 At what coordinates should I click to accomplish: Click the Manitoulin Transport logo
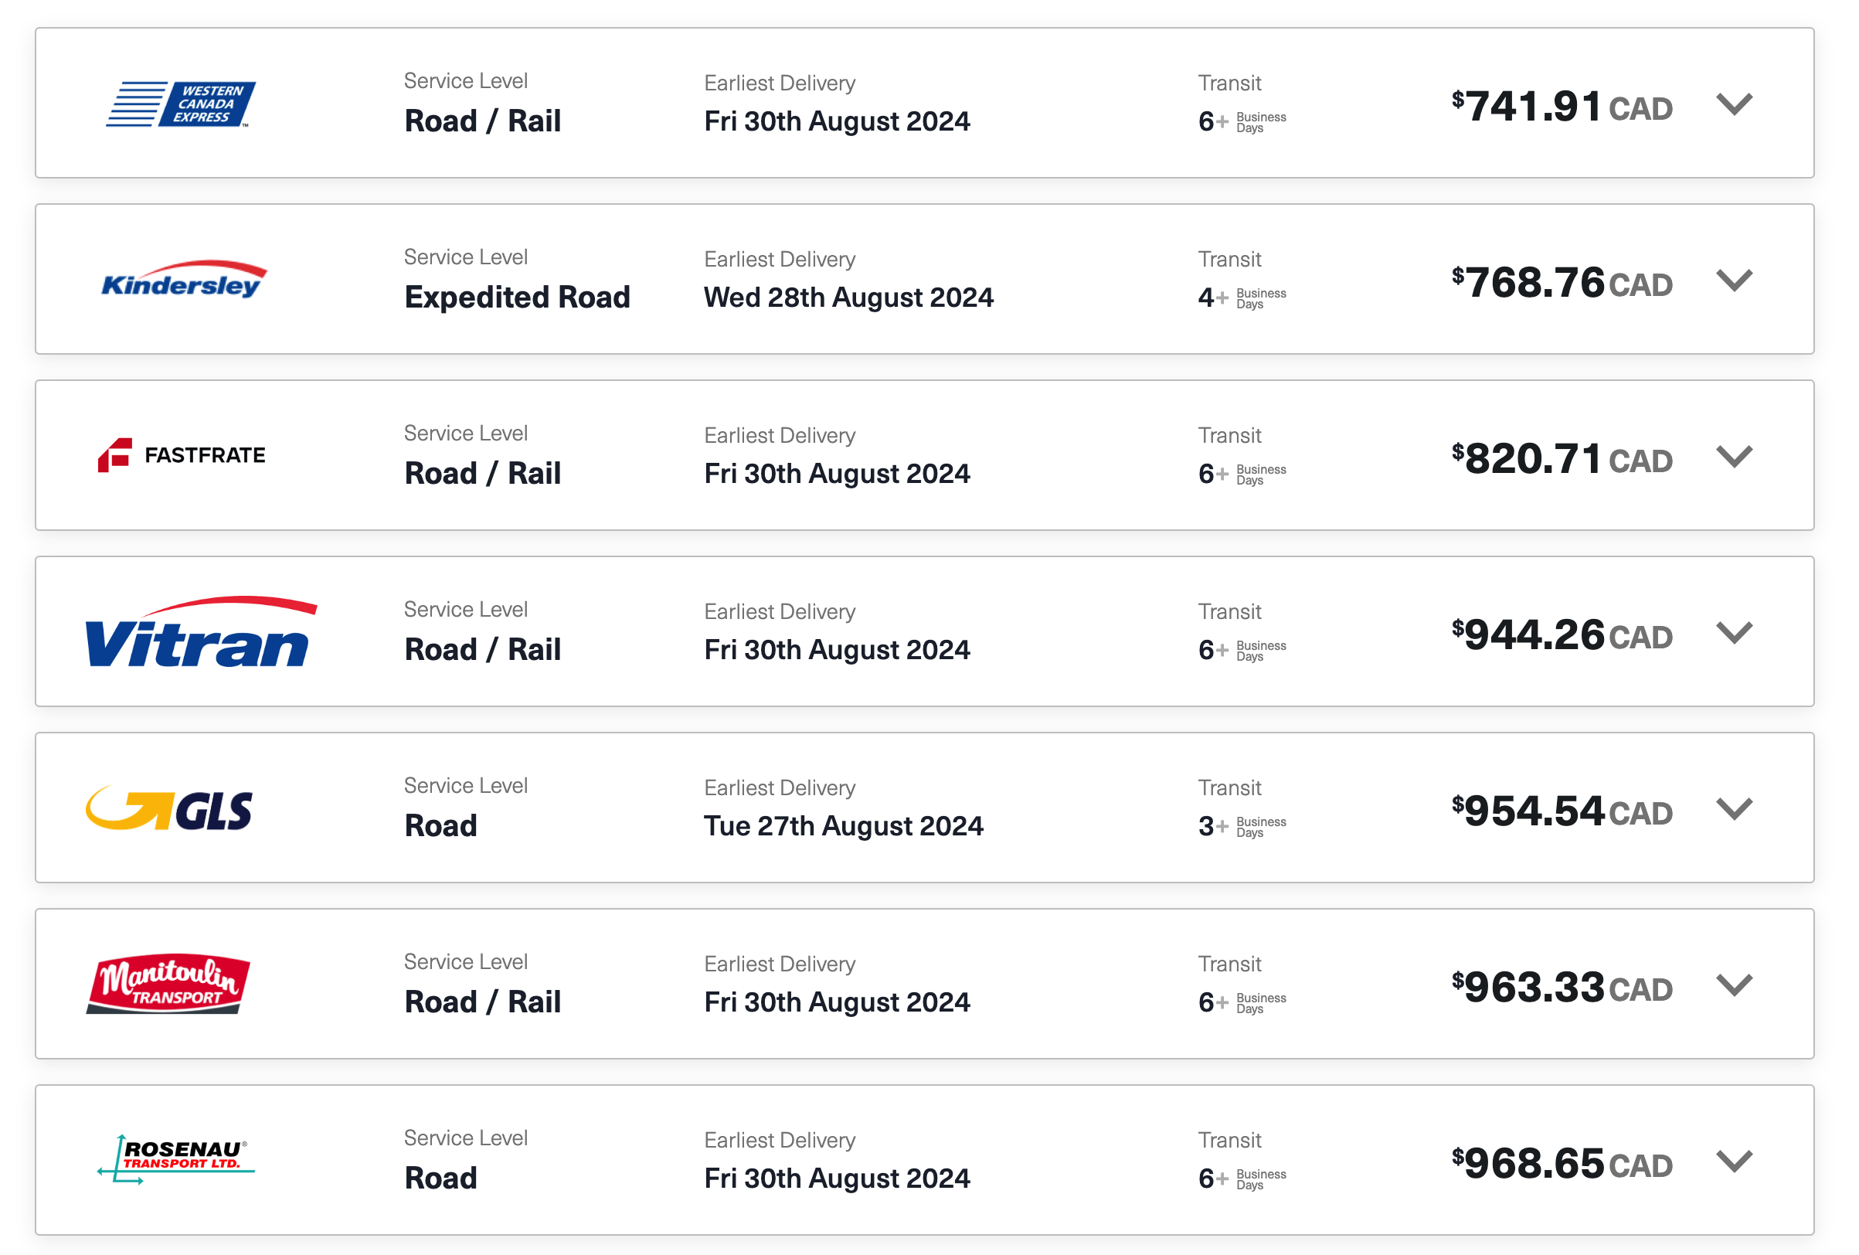click(x=168, y=985)
